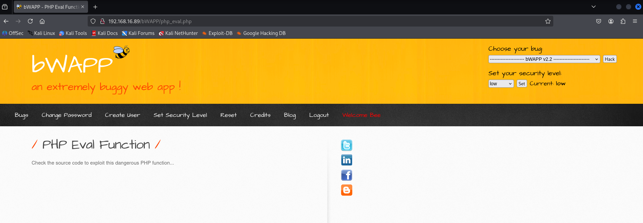Screen dimensions: 643x223
Task: Open a new tab with plus icon
Action: (95, 7)
